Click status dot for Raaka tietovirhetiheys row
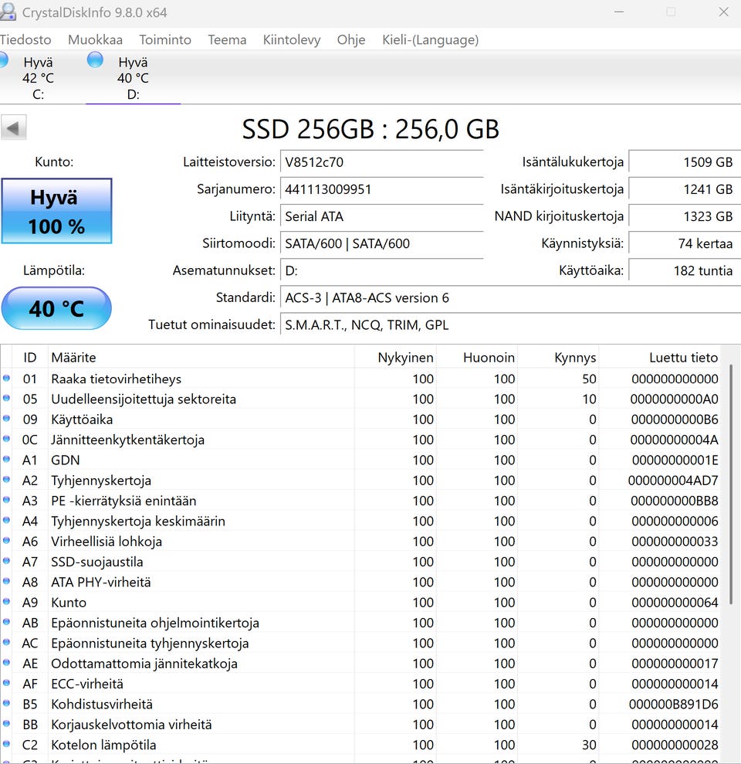This screenshot has height=764, width=741. [7, 379]
